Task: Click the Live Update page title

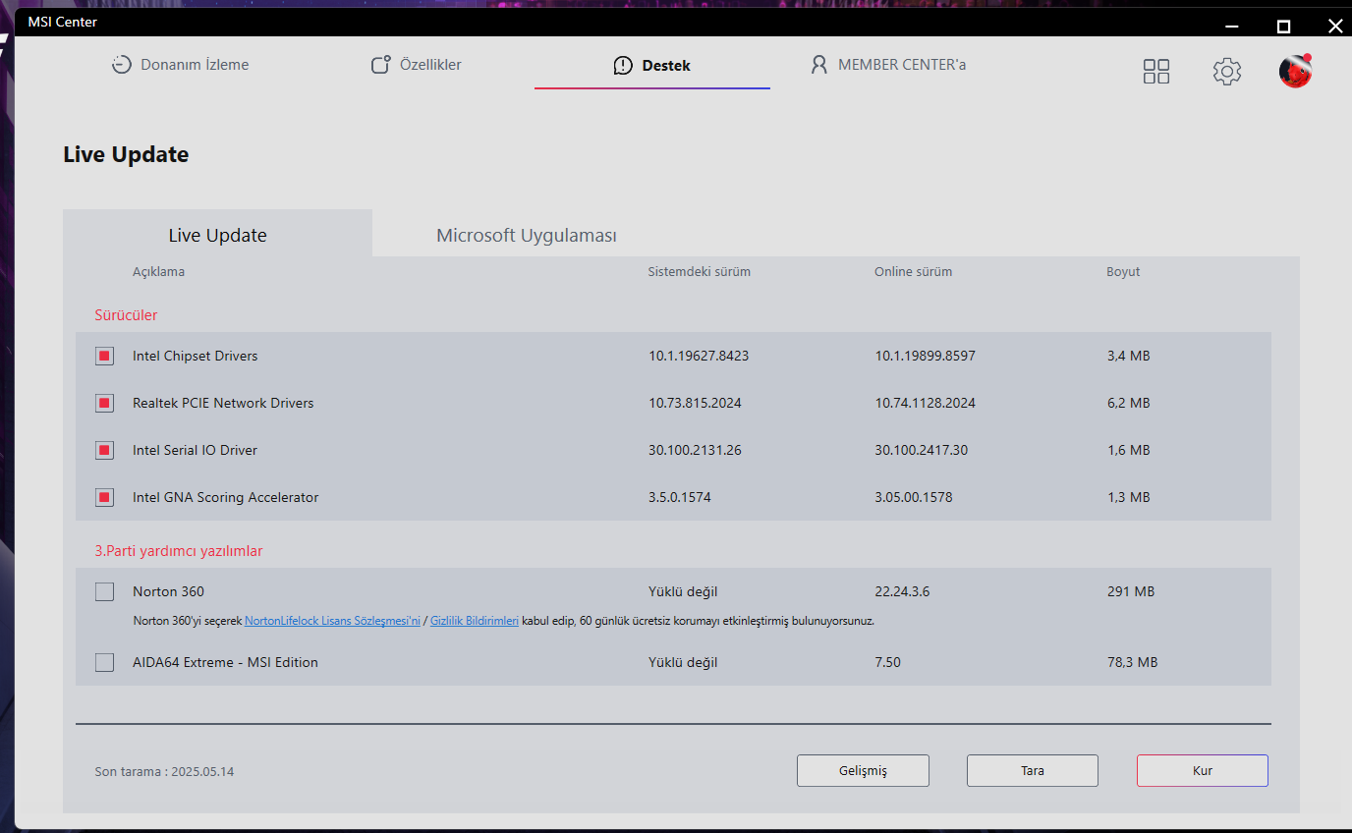Action: (x=126, y=154)
